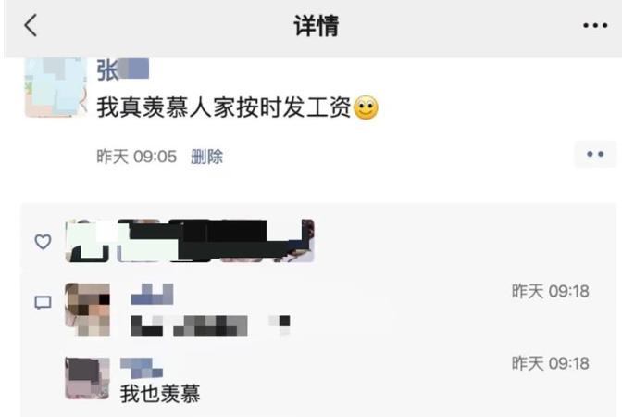Tap first commenter's blurred name
622x417 pixels.
pyautogui.click(x=152, y=295)
